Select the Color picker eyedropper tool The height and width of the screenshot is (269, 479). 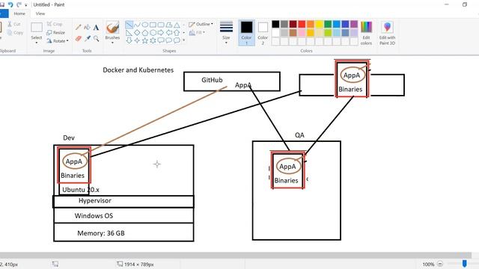pos(88,38)
